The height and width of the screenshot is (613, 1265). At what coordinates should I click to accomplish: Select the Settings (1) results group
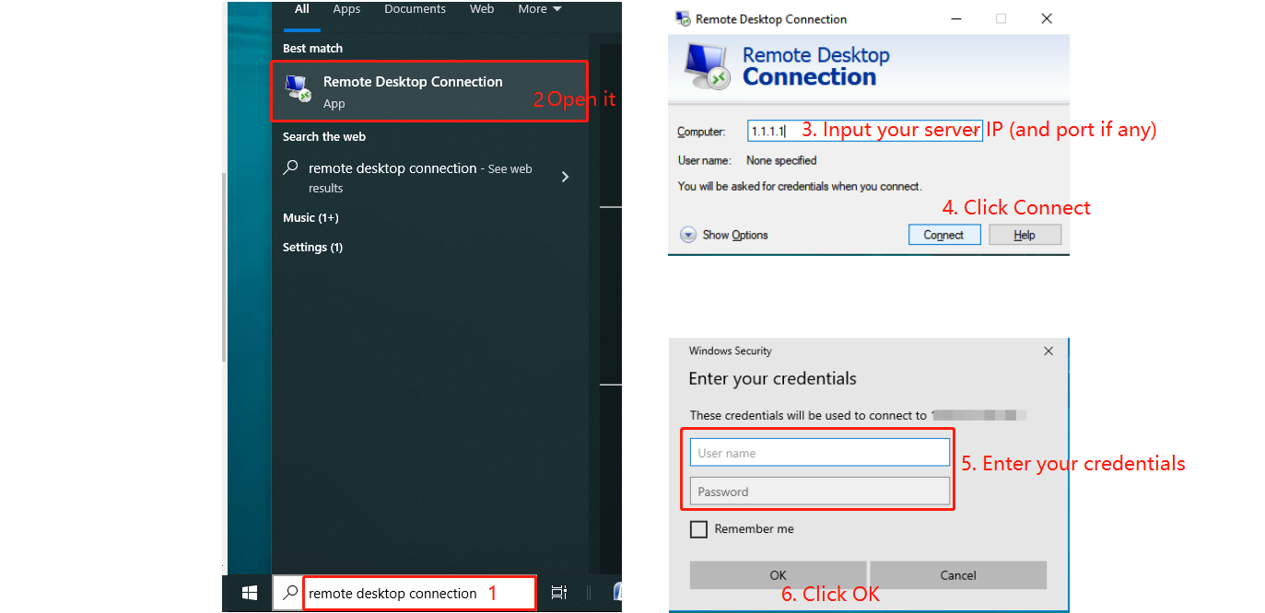pos(312,248)
